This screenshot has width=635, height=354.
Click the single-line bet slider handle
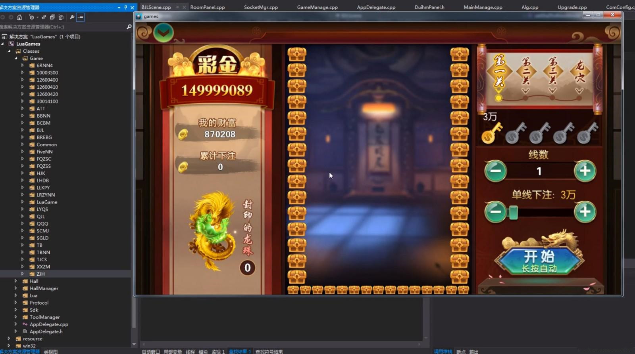514,212
